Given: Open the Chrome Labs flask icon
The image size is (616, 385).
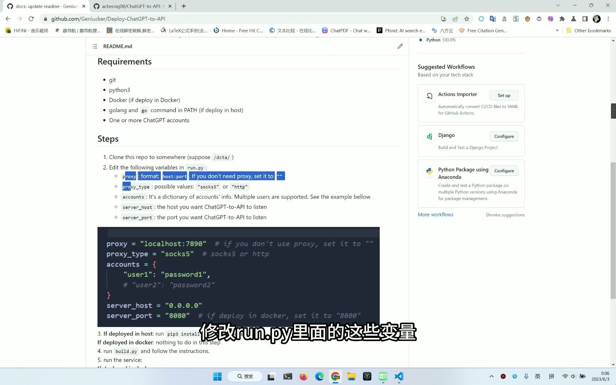Looking at the screenshot, I should (574, 19).
